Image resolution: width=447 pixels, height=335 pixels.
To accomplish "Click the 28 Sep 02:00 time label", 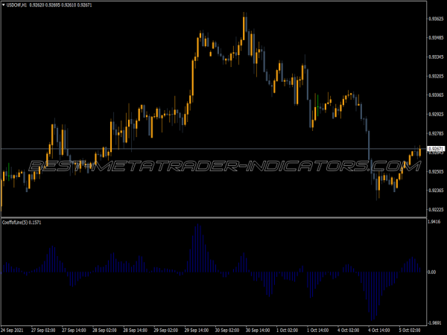I will pos(104,331).
